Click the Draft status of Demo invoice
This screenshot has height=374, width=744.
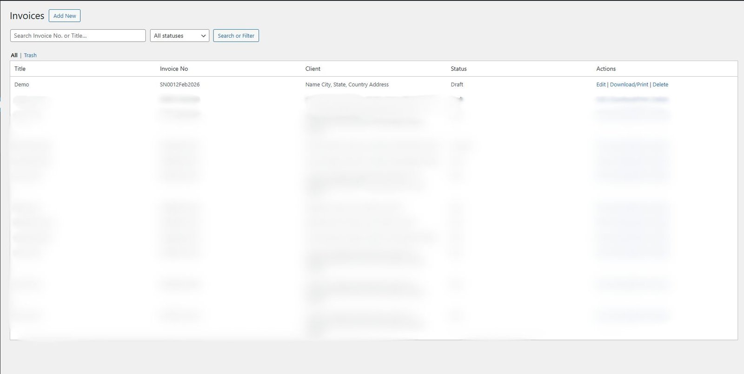[x=457, y=85]
